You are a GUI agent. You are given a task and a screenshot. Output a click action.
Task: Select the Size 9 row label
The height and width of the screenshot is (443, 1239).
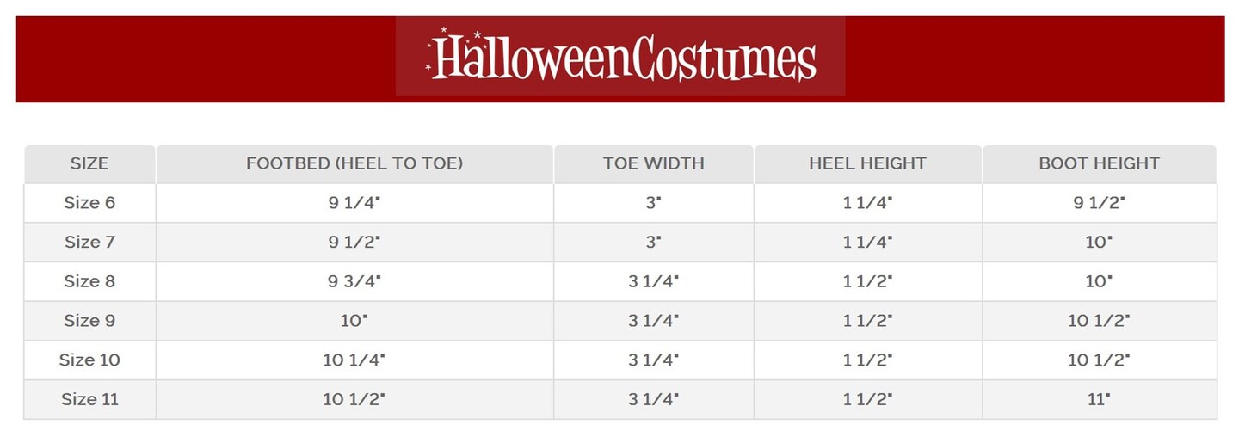pos(89,321)
